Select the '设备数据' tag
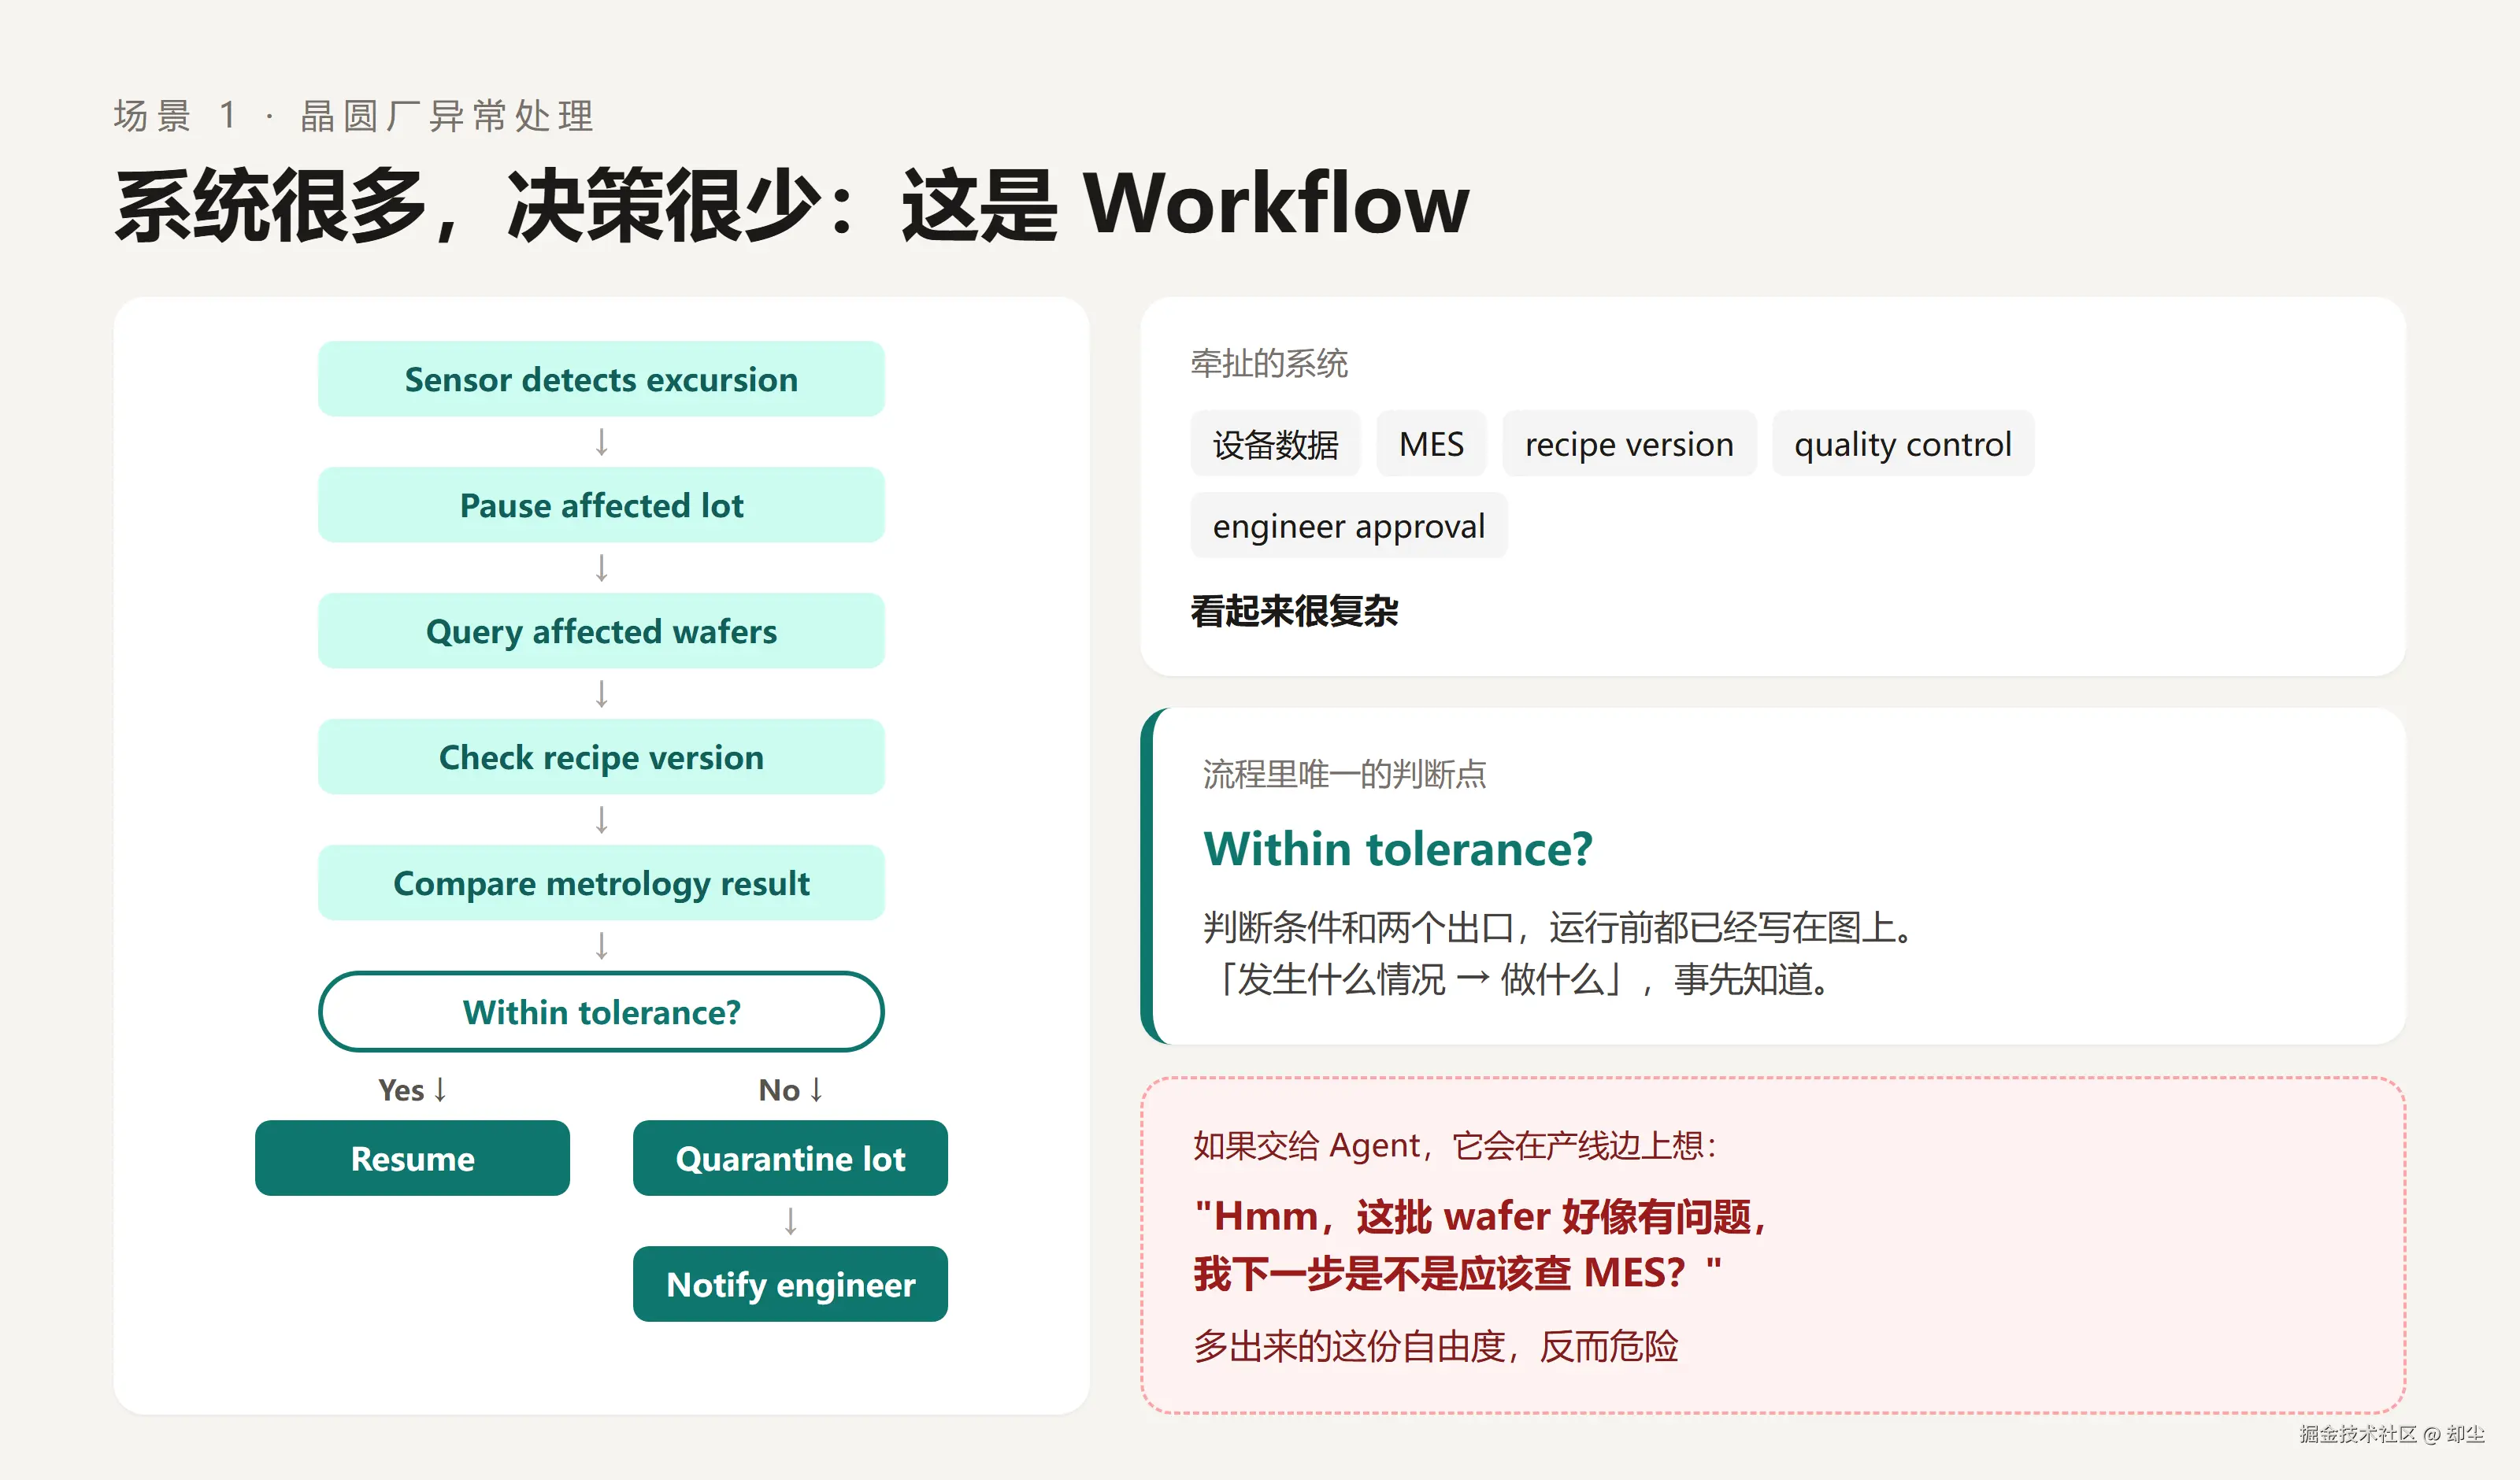Viewport: 2520px width, 1480px height. [x=1275, y=443]
